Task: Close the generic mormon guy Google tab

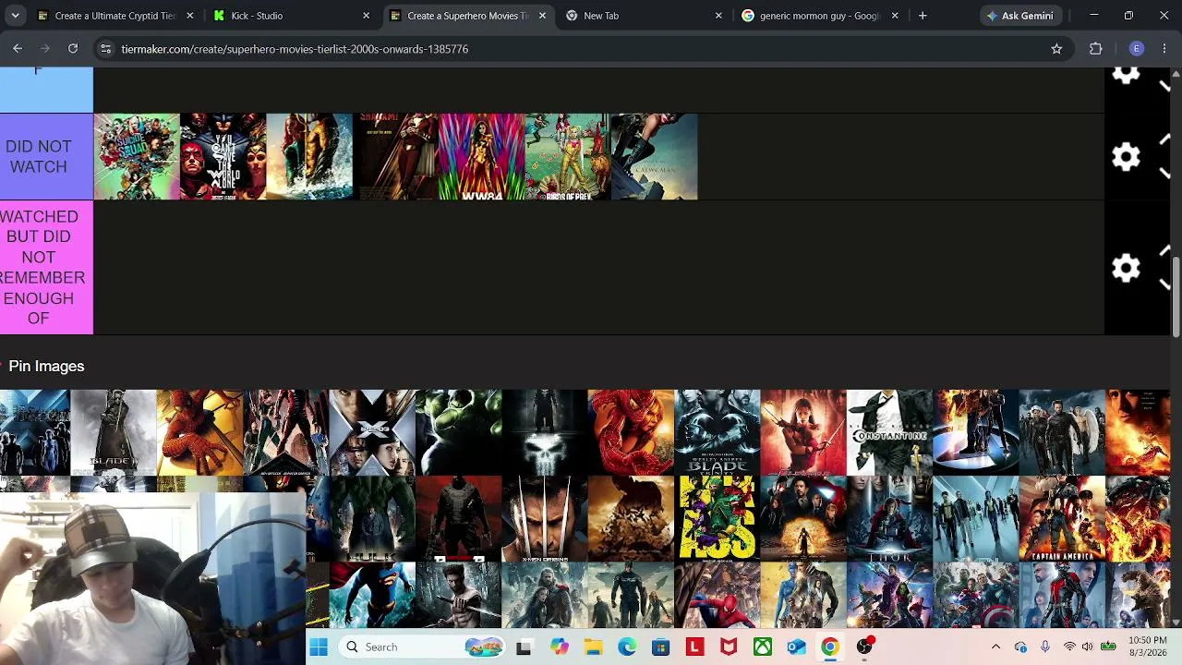Action: [x=895, y=16]
